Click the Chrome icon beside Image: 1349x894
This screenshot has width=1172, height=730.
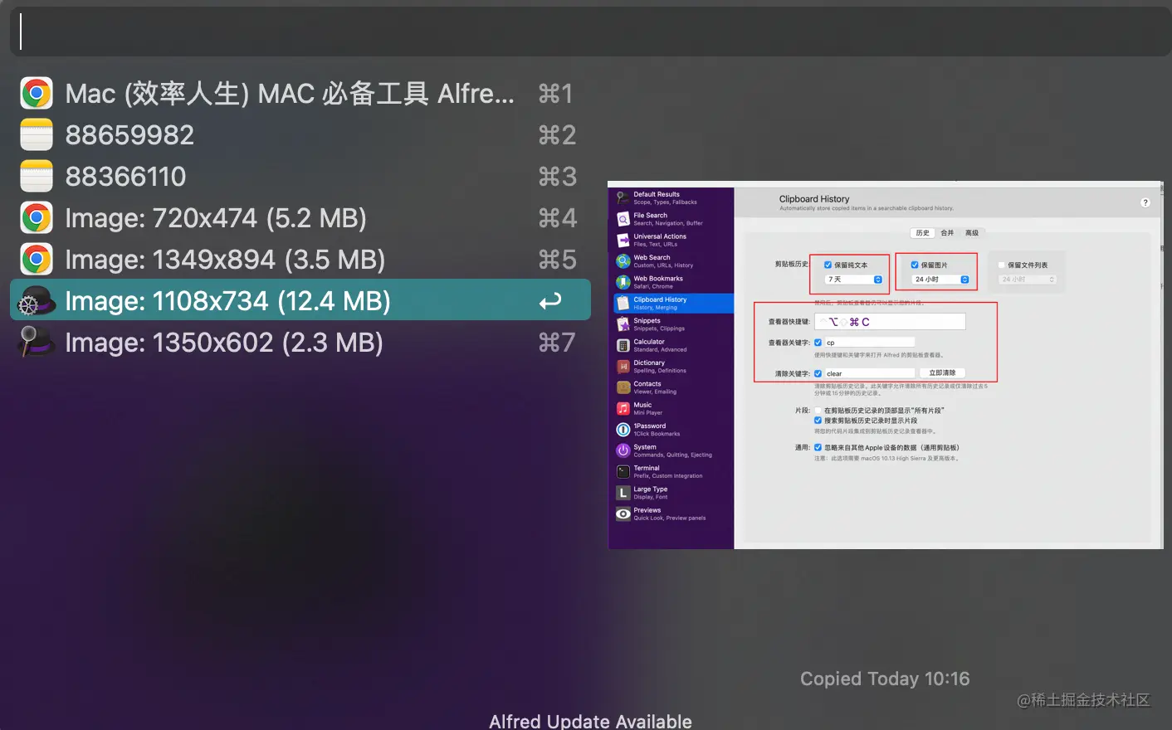pyautogui.click(x=37, y=259)
